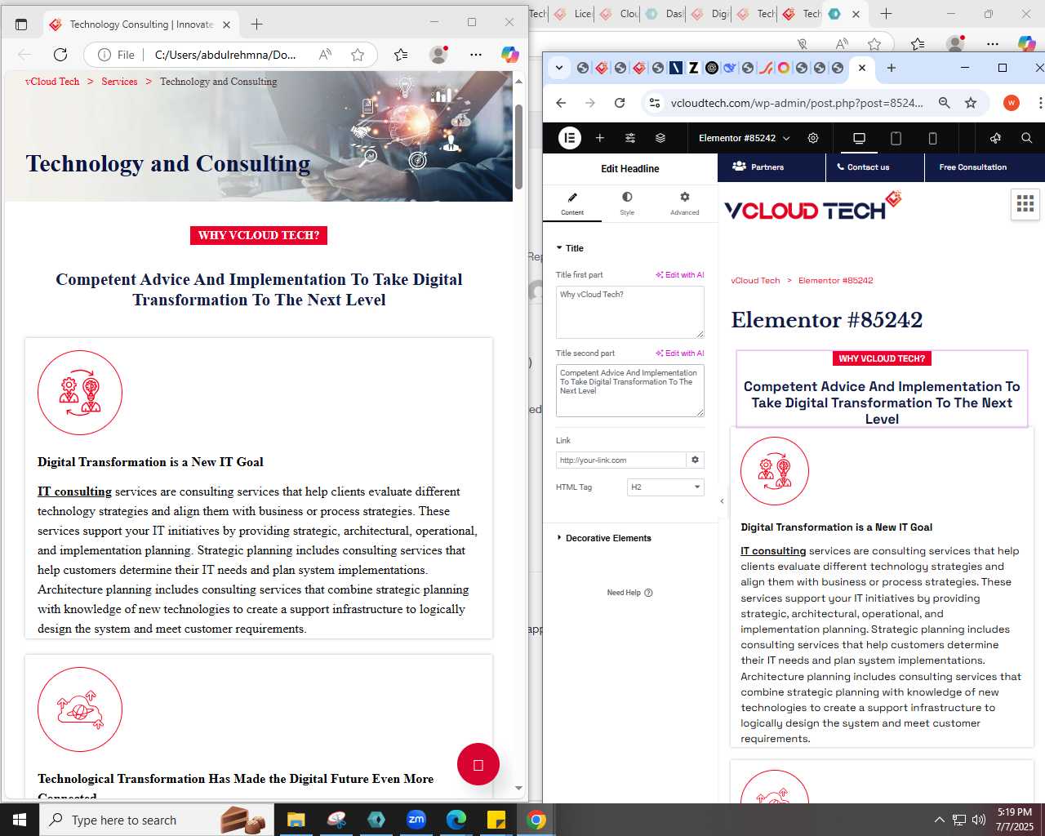This screenshot has height=836, width=1045.
Task: Click the add element plus icon in Elementor
Action: click(x=600, y=138)
